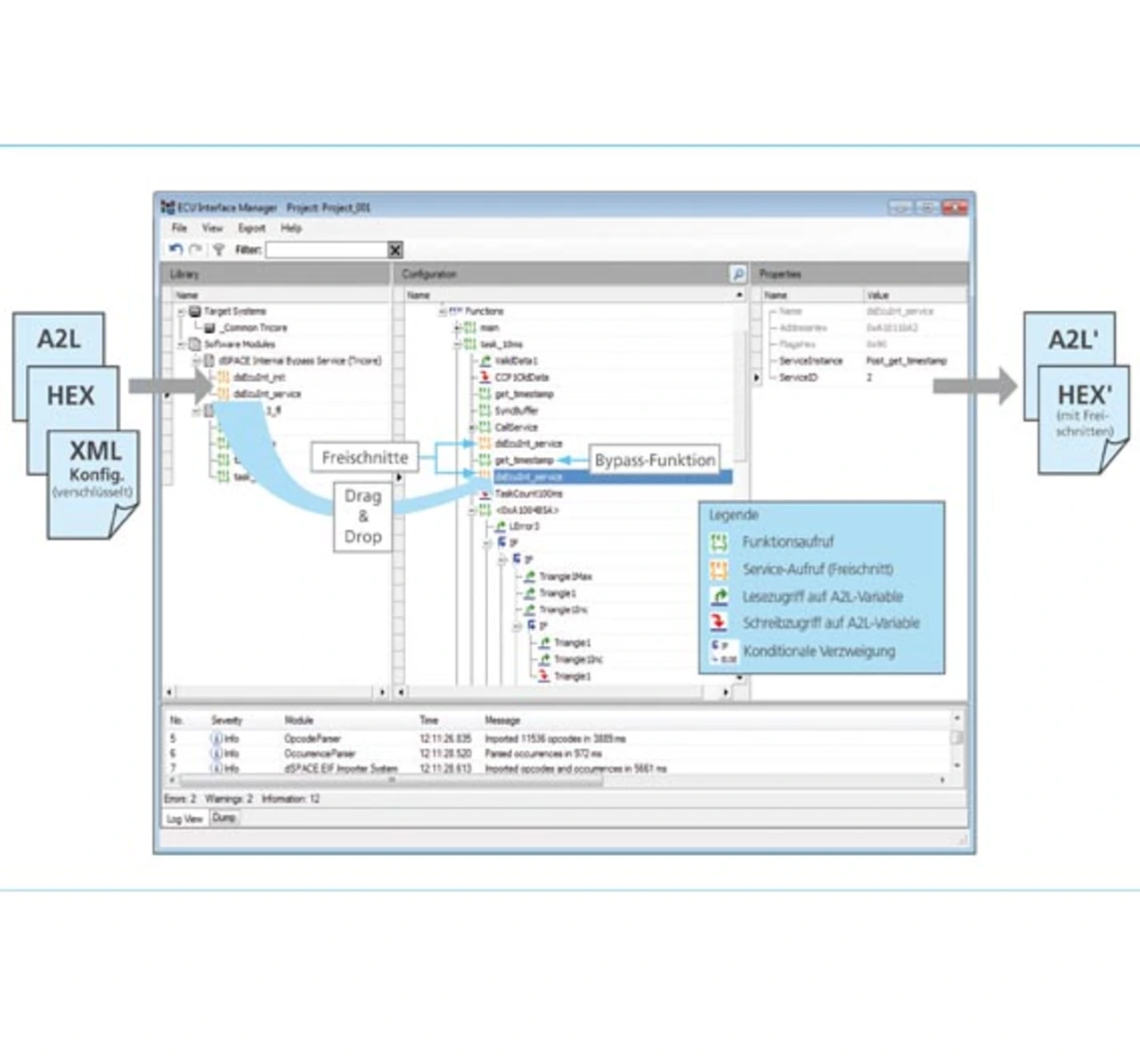The height and width of the screenshot is (1060, 1140).
Task: Click the dSPACE Internal Bypass Service icon
Action: coord(209,361)
